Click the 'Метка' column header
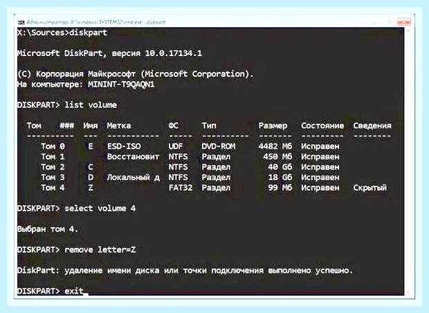Image resolution: width=429 pixels, height=313 pixels. click(x=119, y=126)
